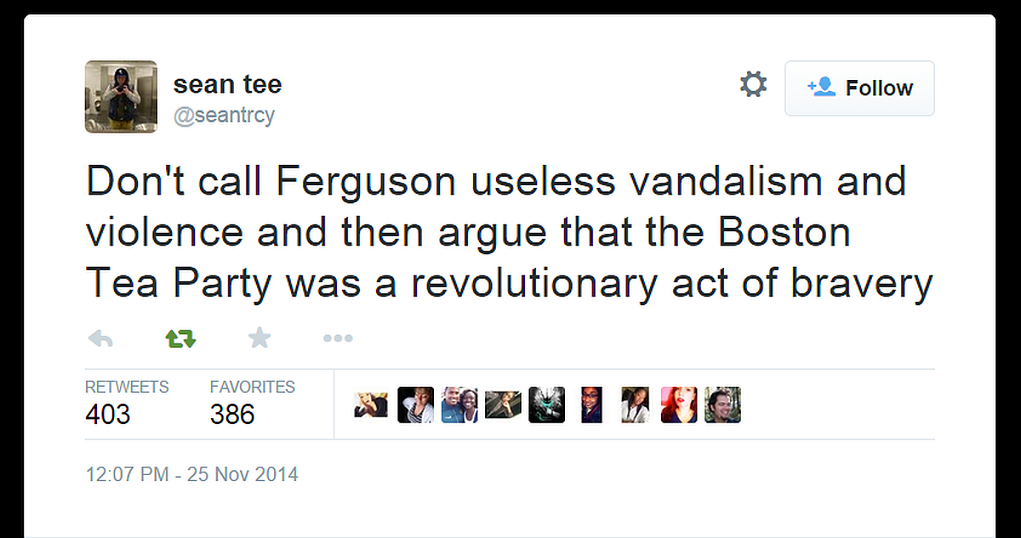Open the gear settings dropdown

tap(753, 84)
